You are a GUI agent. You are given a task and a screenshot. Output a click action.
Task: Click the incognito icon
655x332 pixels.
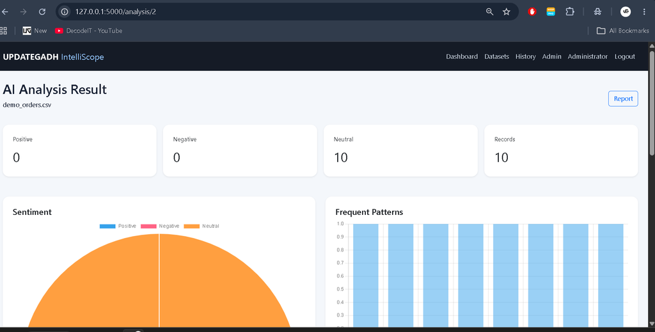pos(598,12)
